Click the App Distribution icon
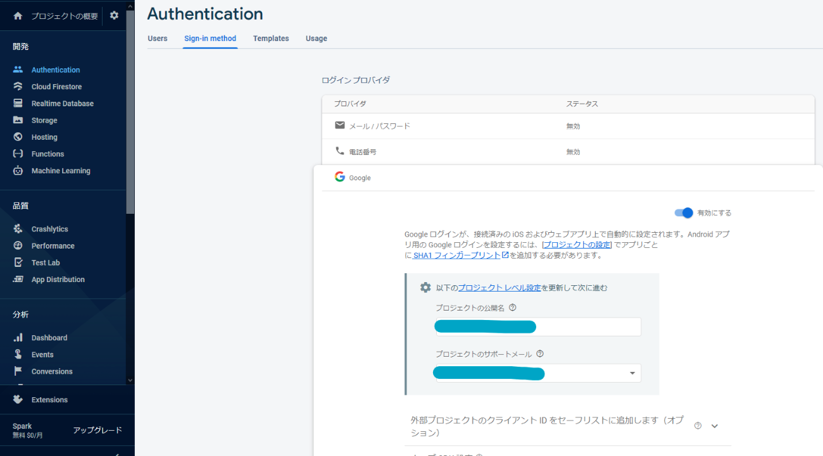This screenshot has height=456, width=823. [x=18, y=279]
